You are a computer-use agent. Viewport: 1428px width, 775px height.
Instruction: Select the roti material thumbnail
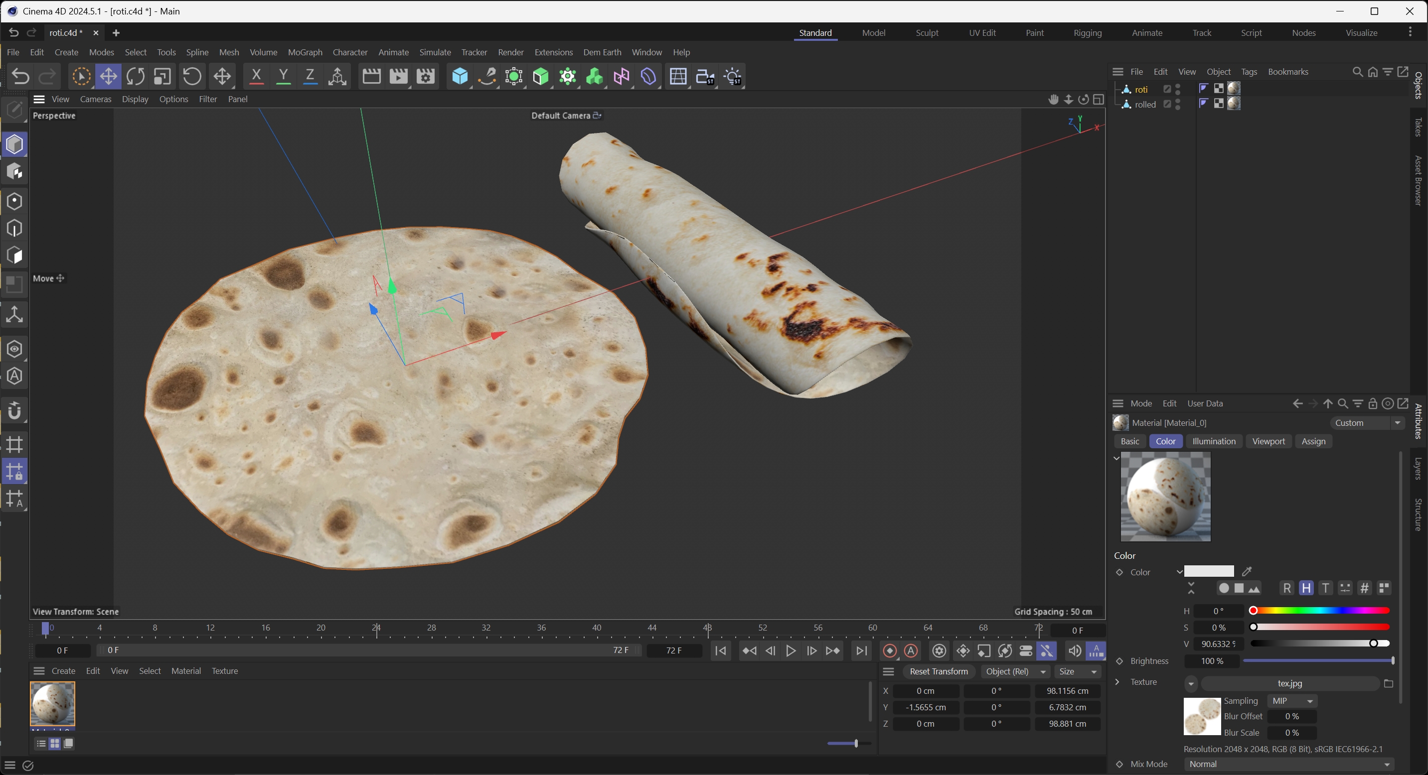pos(52,704)
